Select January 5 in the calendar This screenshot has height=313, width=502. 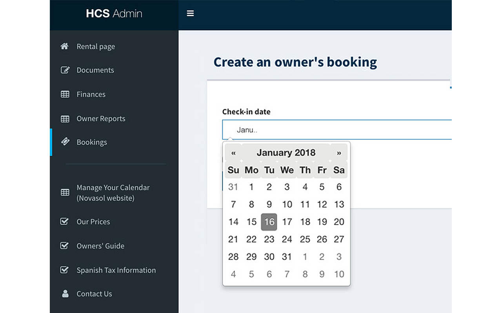tap(322, 187)
